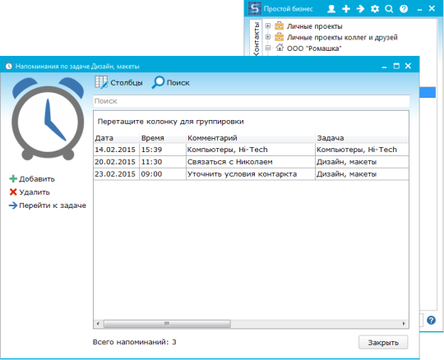This screenshot has height=360, width=444.
Task: Focus the Поиск search input field
Action: click(251, 101)
